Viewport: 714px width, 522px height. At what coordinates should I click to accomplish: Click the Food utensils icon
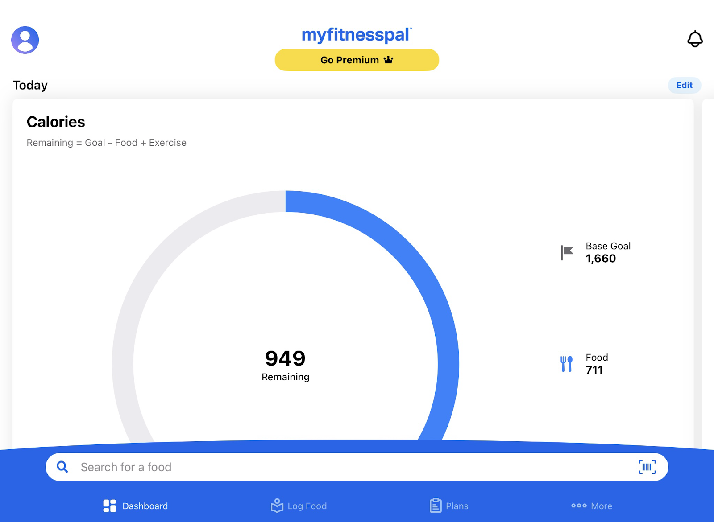click(x=567, y=363)
